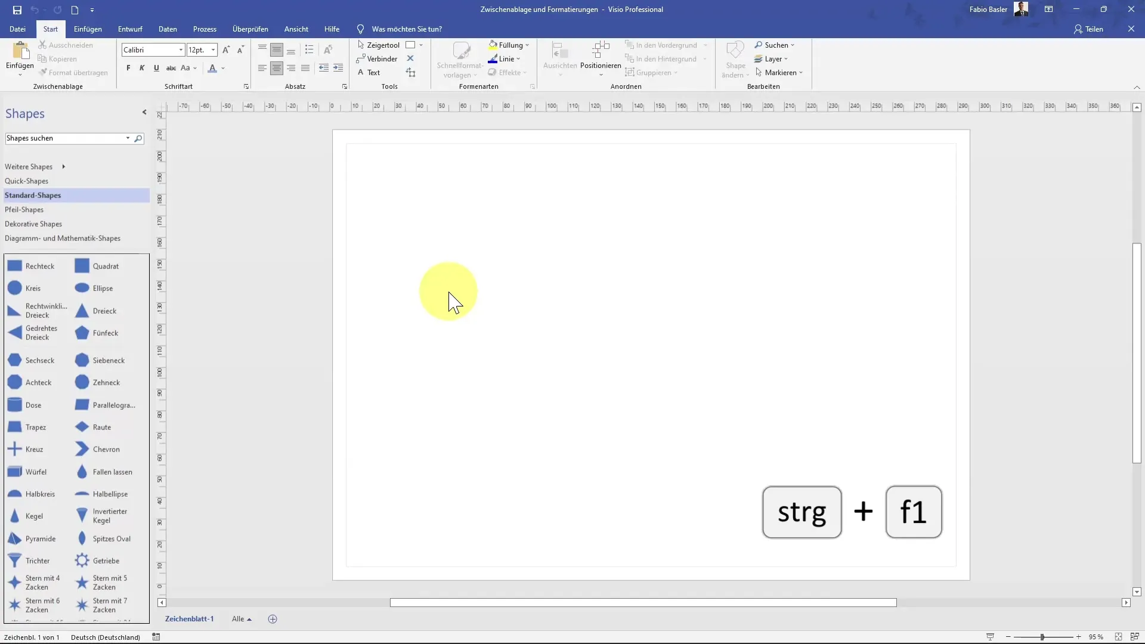Select the Chevron shape
Image resolution: width=1145 pixels, height=644 pixels.
coord(98,449)
